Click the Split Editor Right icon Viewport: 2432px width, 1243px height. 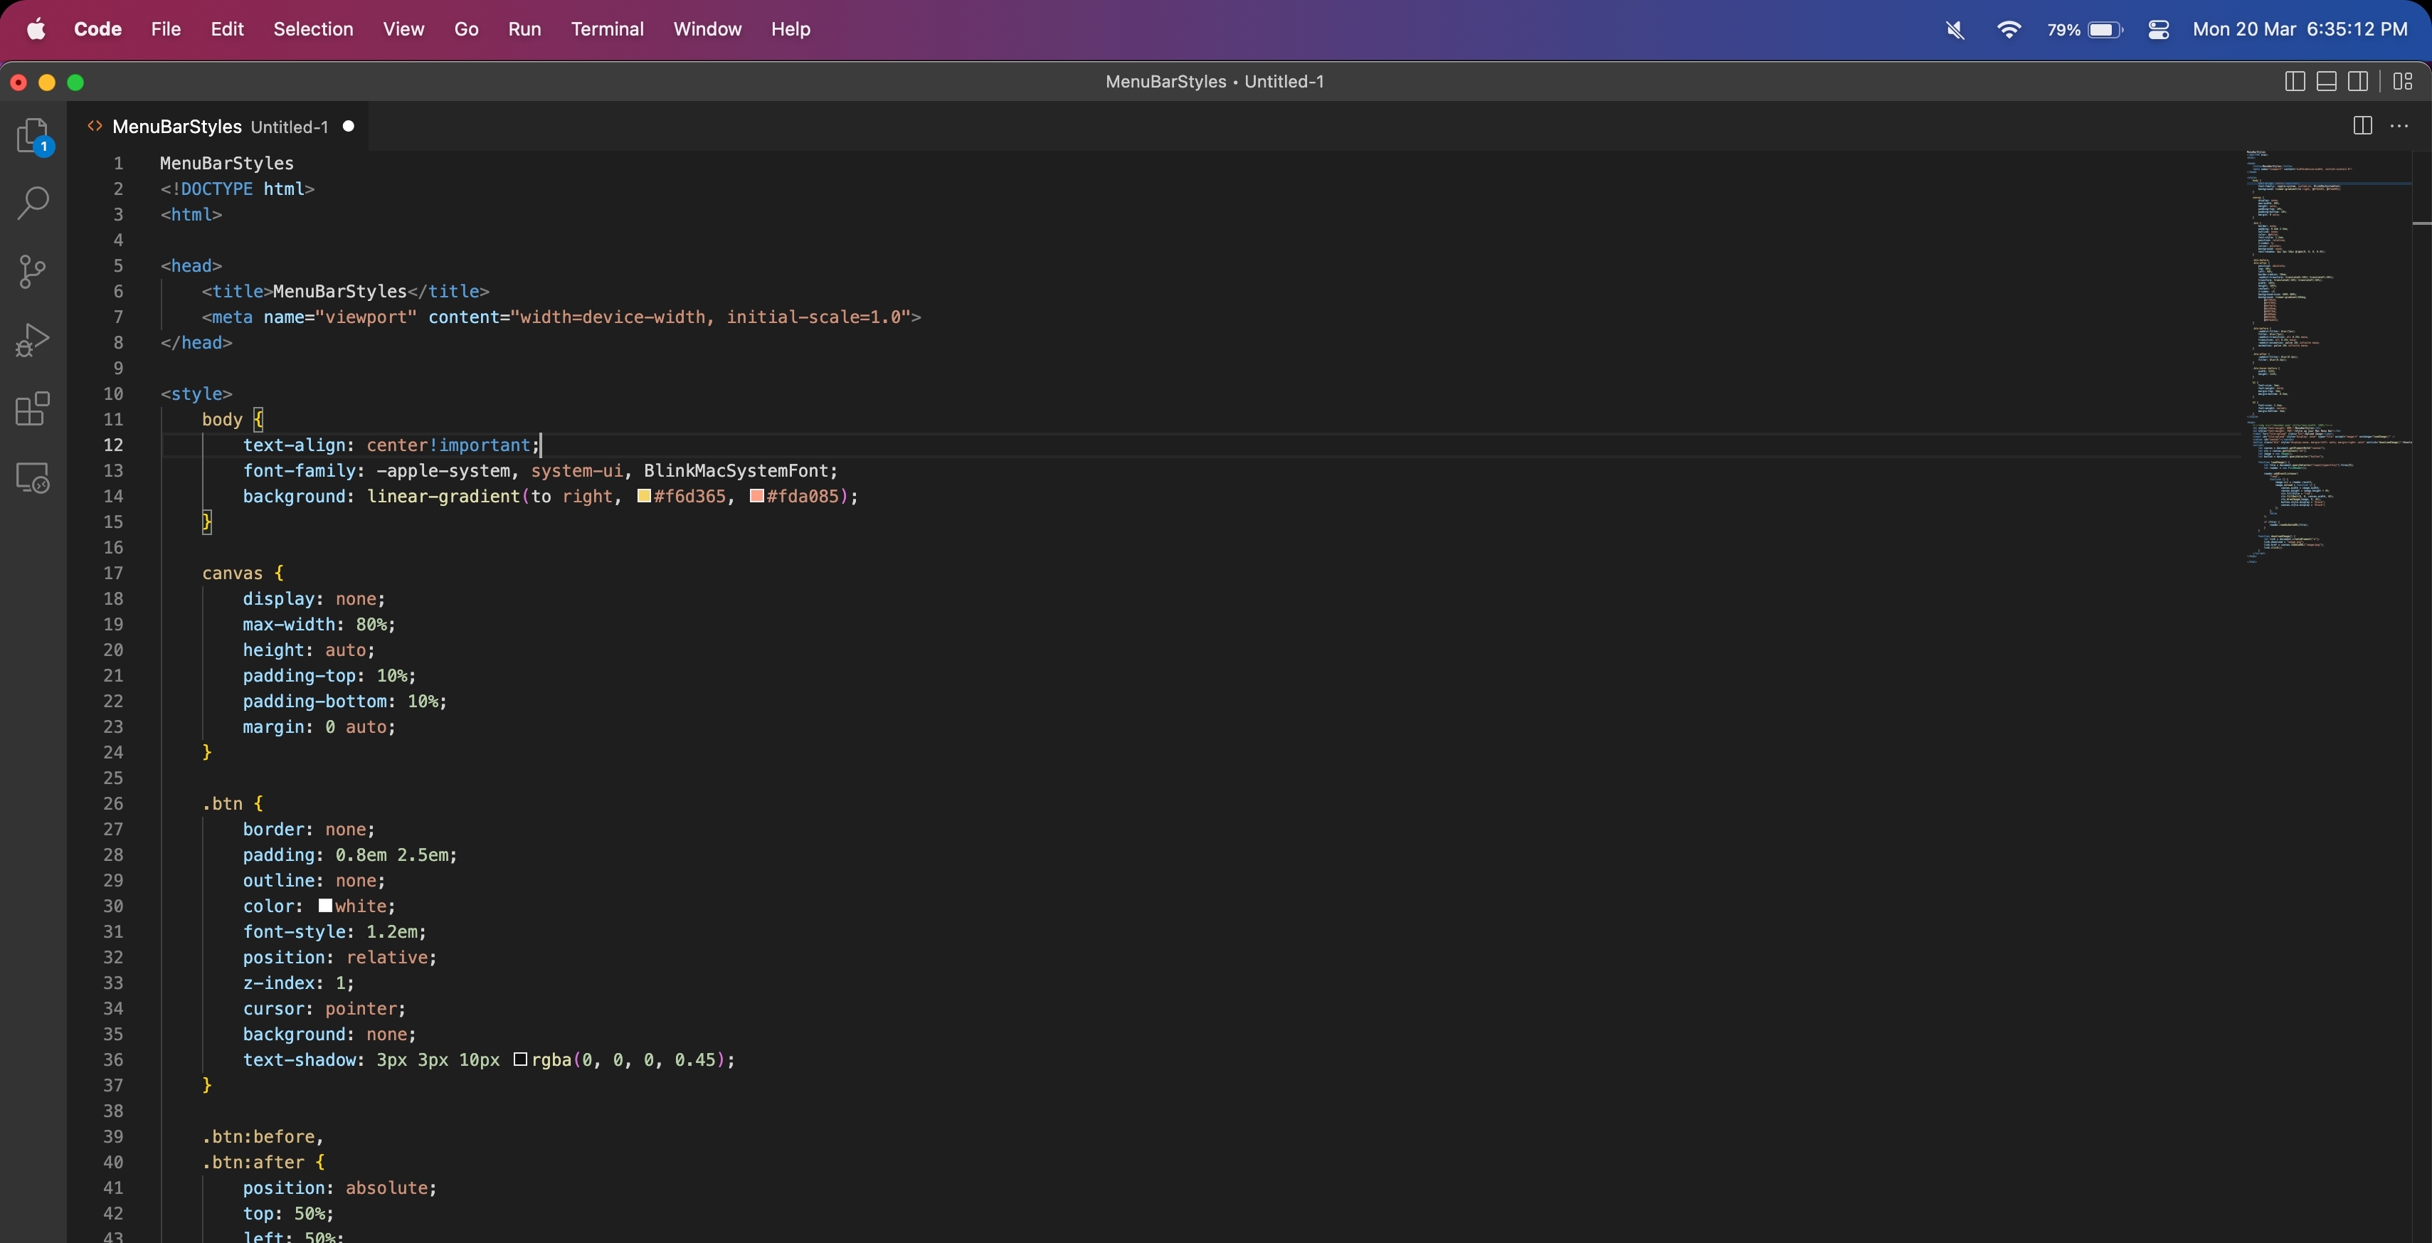[x=2362, y=125]
